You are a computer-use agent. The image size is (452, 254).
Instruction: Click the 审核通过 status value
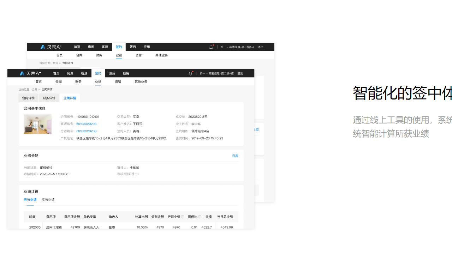coord(46,168)
